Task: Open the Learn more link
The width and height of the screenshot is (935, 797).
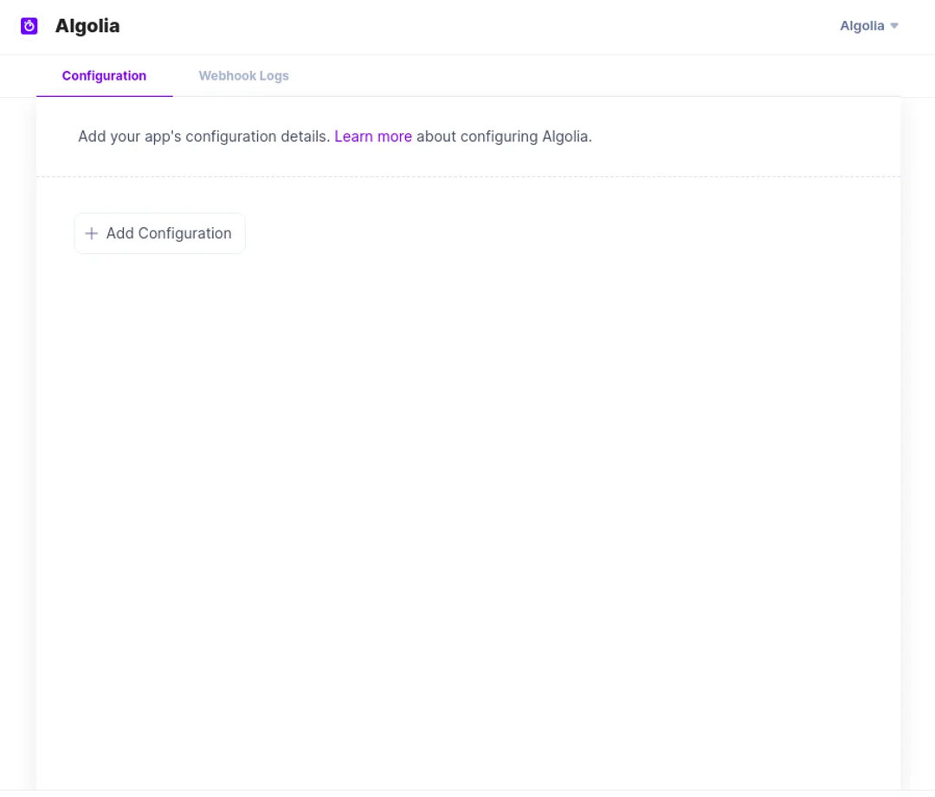Action: coord(373,137)
